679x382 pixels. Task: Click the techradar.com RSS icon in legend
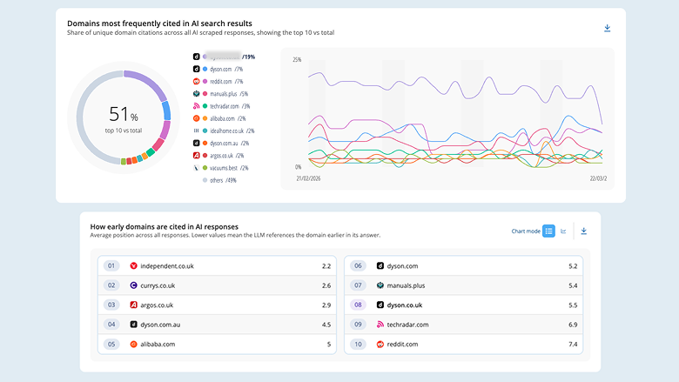(196, 106)
